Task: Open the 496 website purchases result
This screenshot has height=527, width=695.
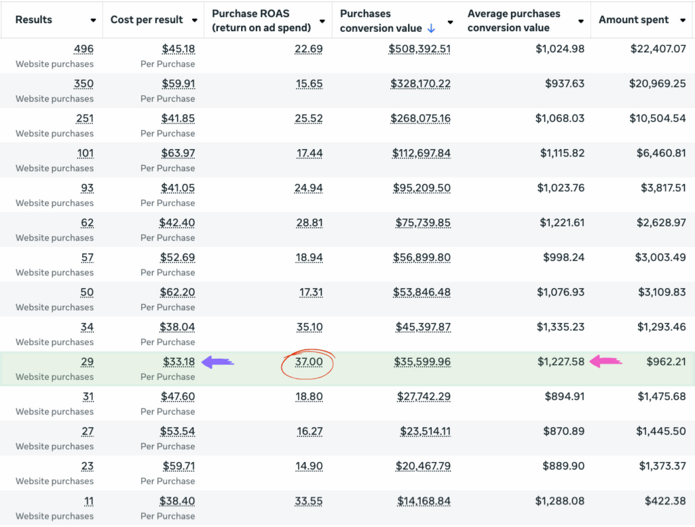Action: coord(84,49)
